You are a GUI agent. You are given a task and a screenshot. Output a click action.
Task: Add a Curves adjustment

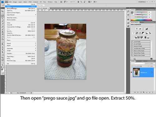point(143,29)
